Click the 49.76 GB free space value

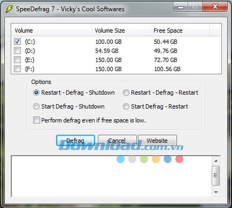(166, 51)
